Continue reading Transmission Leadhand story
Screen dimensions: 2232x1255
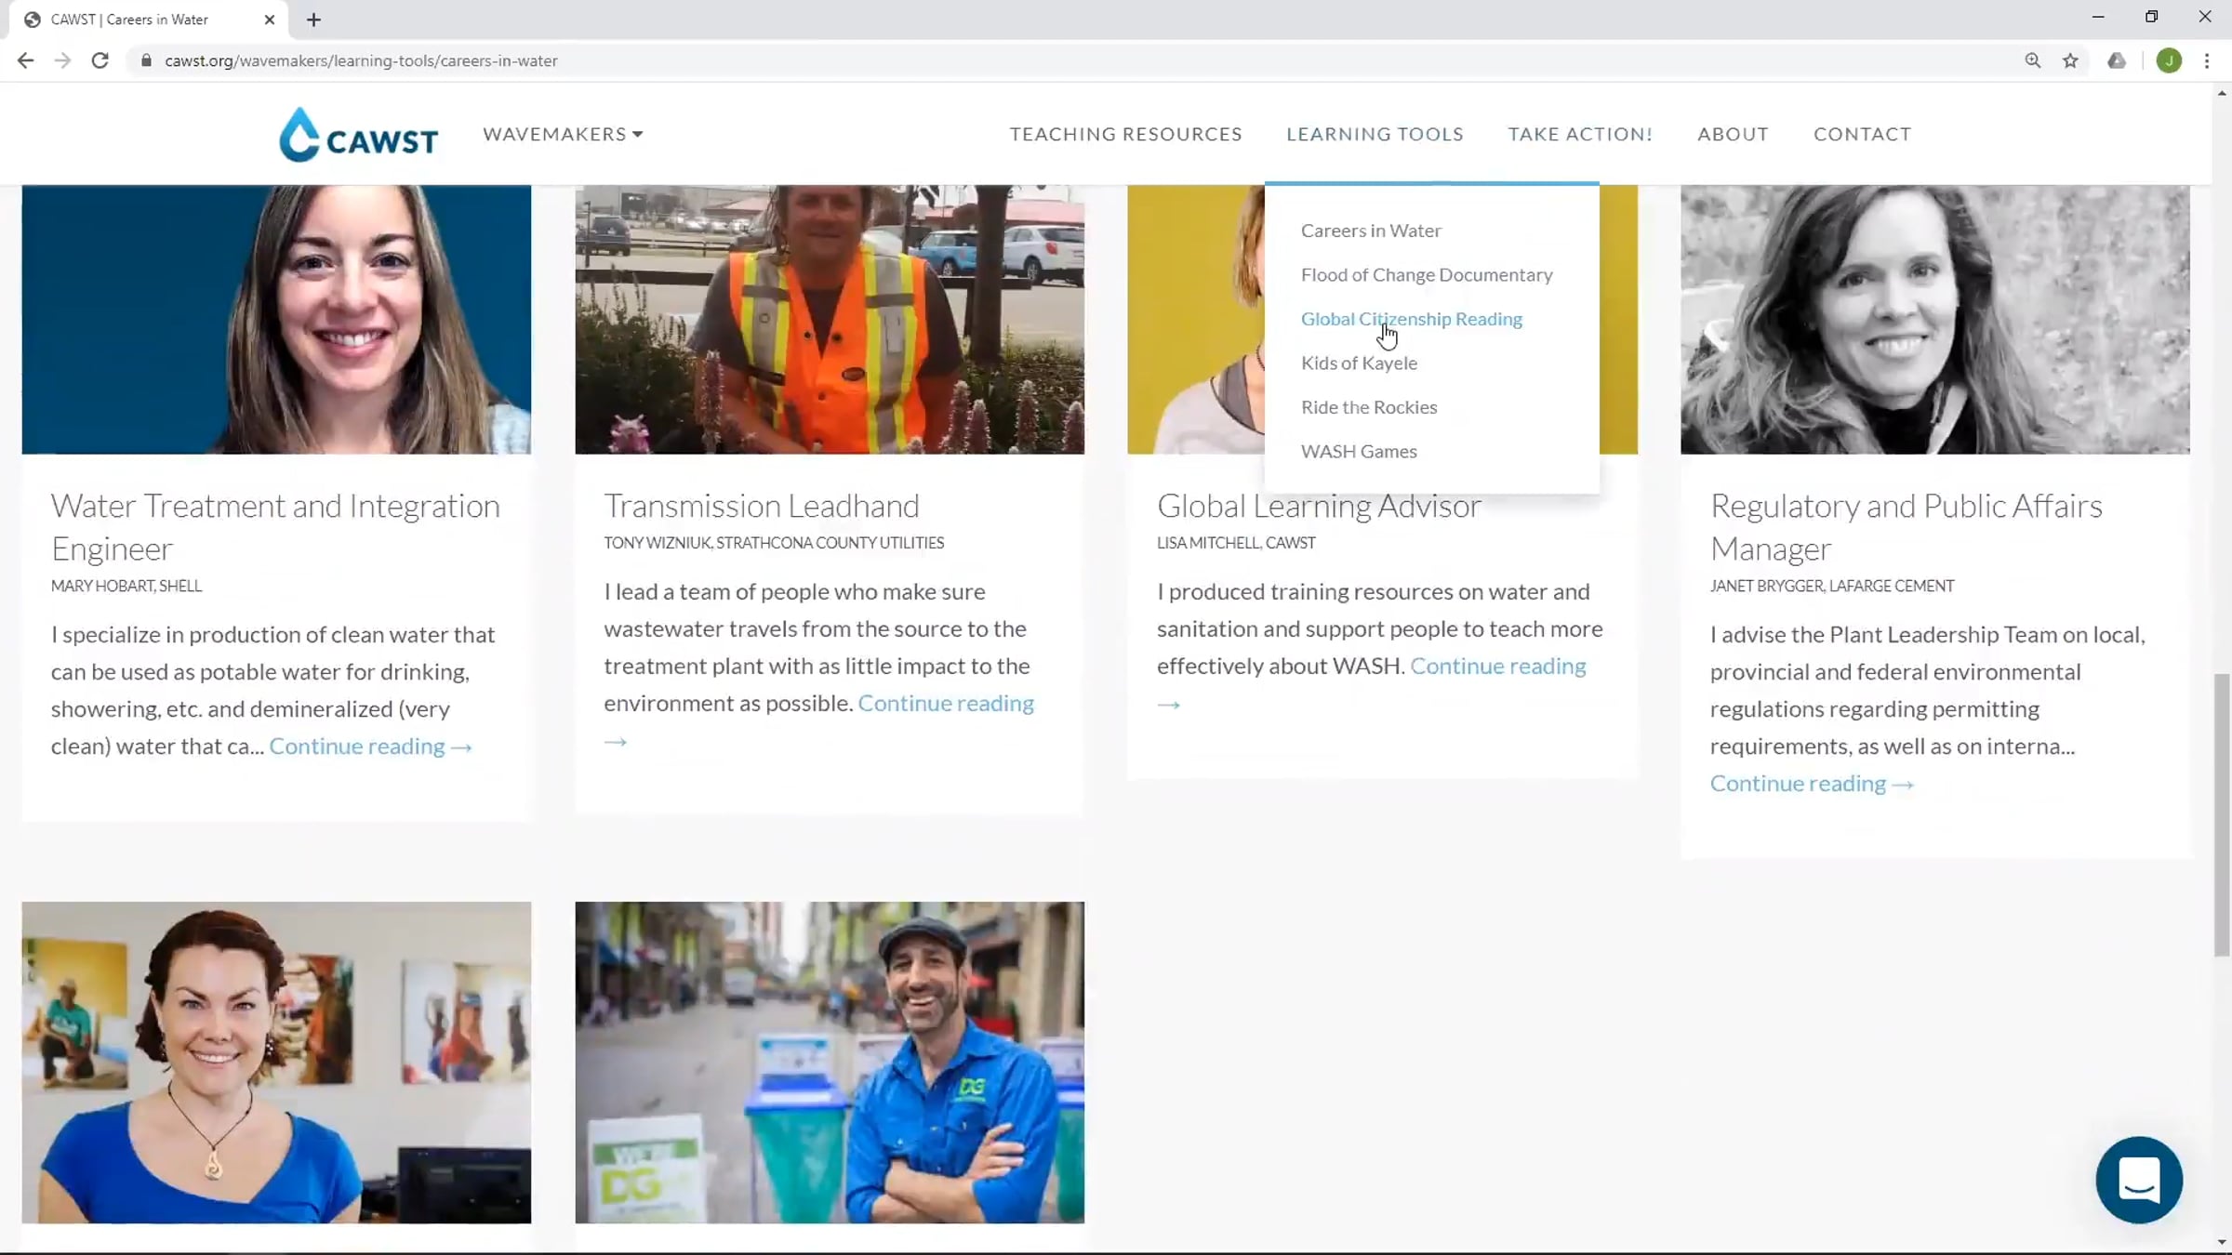point(945,703)
